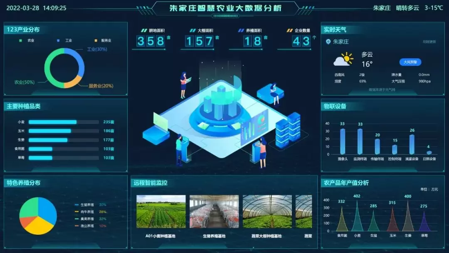
Task: Click the 耕地面积 358 counter
Action: [150, 41]
